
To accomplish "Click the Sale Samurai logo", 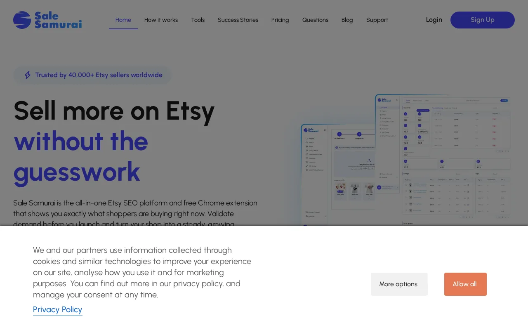I will pos(47,20).
